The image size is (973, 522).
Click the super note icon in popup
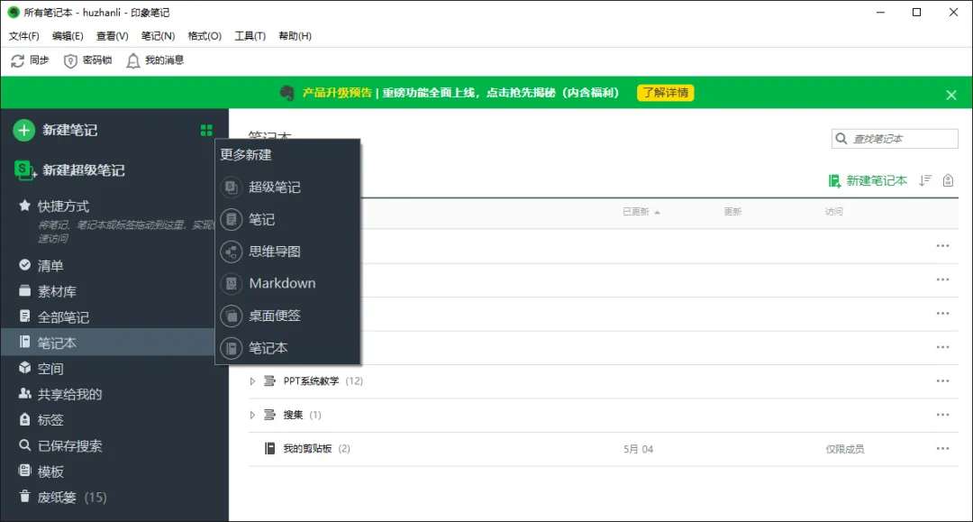(231, 187)
